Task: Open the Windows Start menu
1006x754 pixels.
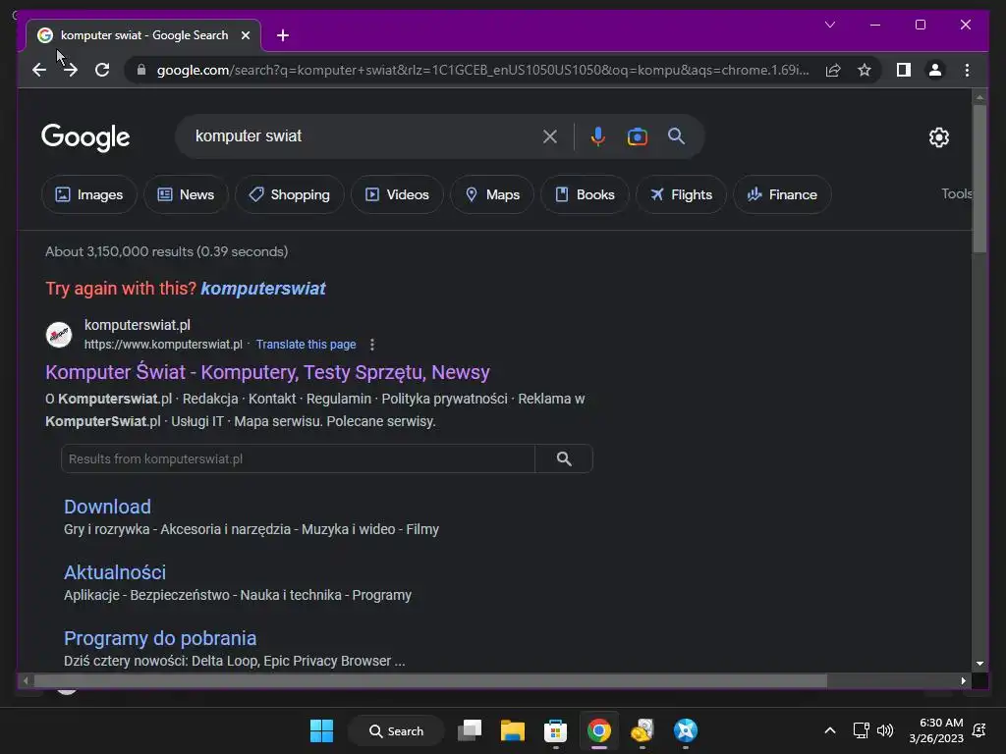Action: click(x=321, y=730)
